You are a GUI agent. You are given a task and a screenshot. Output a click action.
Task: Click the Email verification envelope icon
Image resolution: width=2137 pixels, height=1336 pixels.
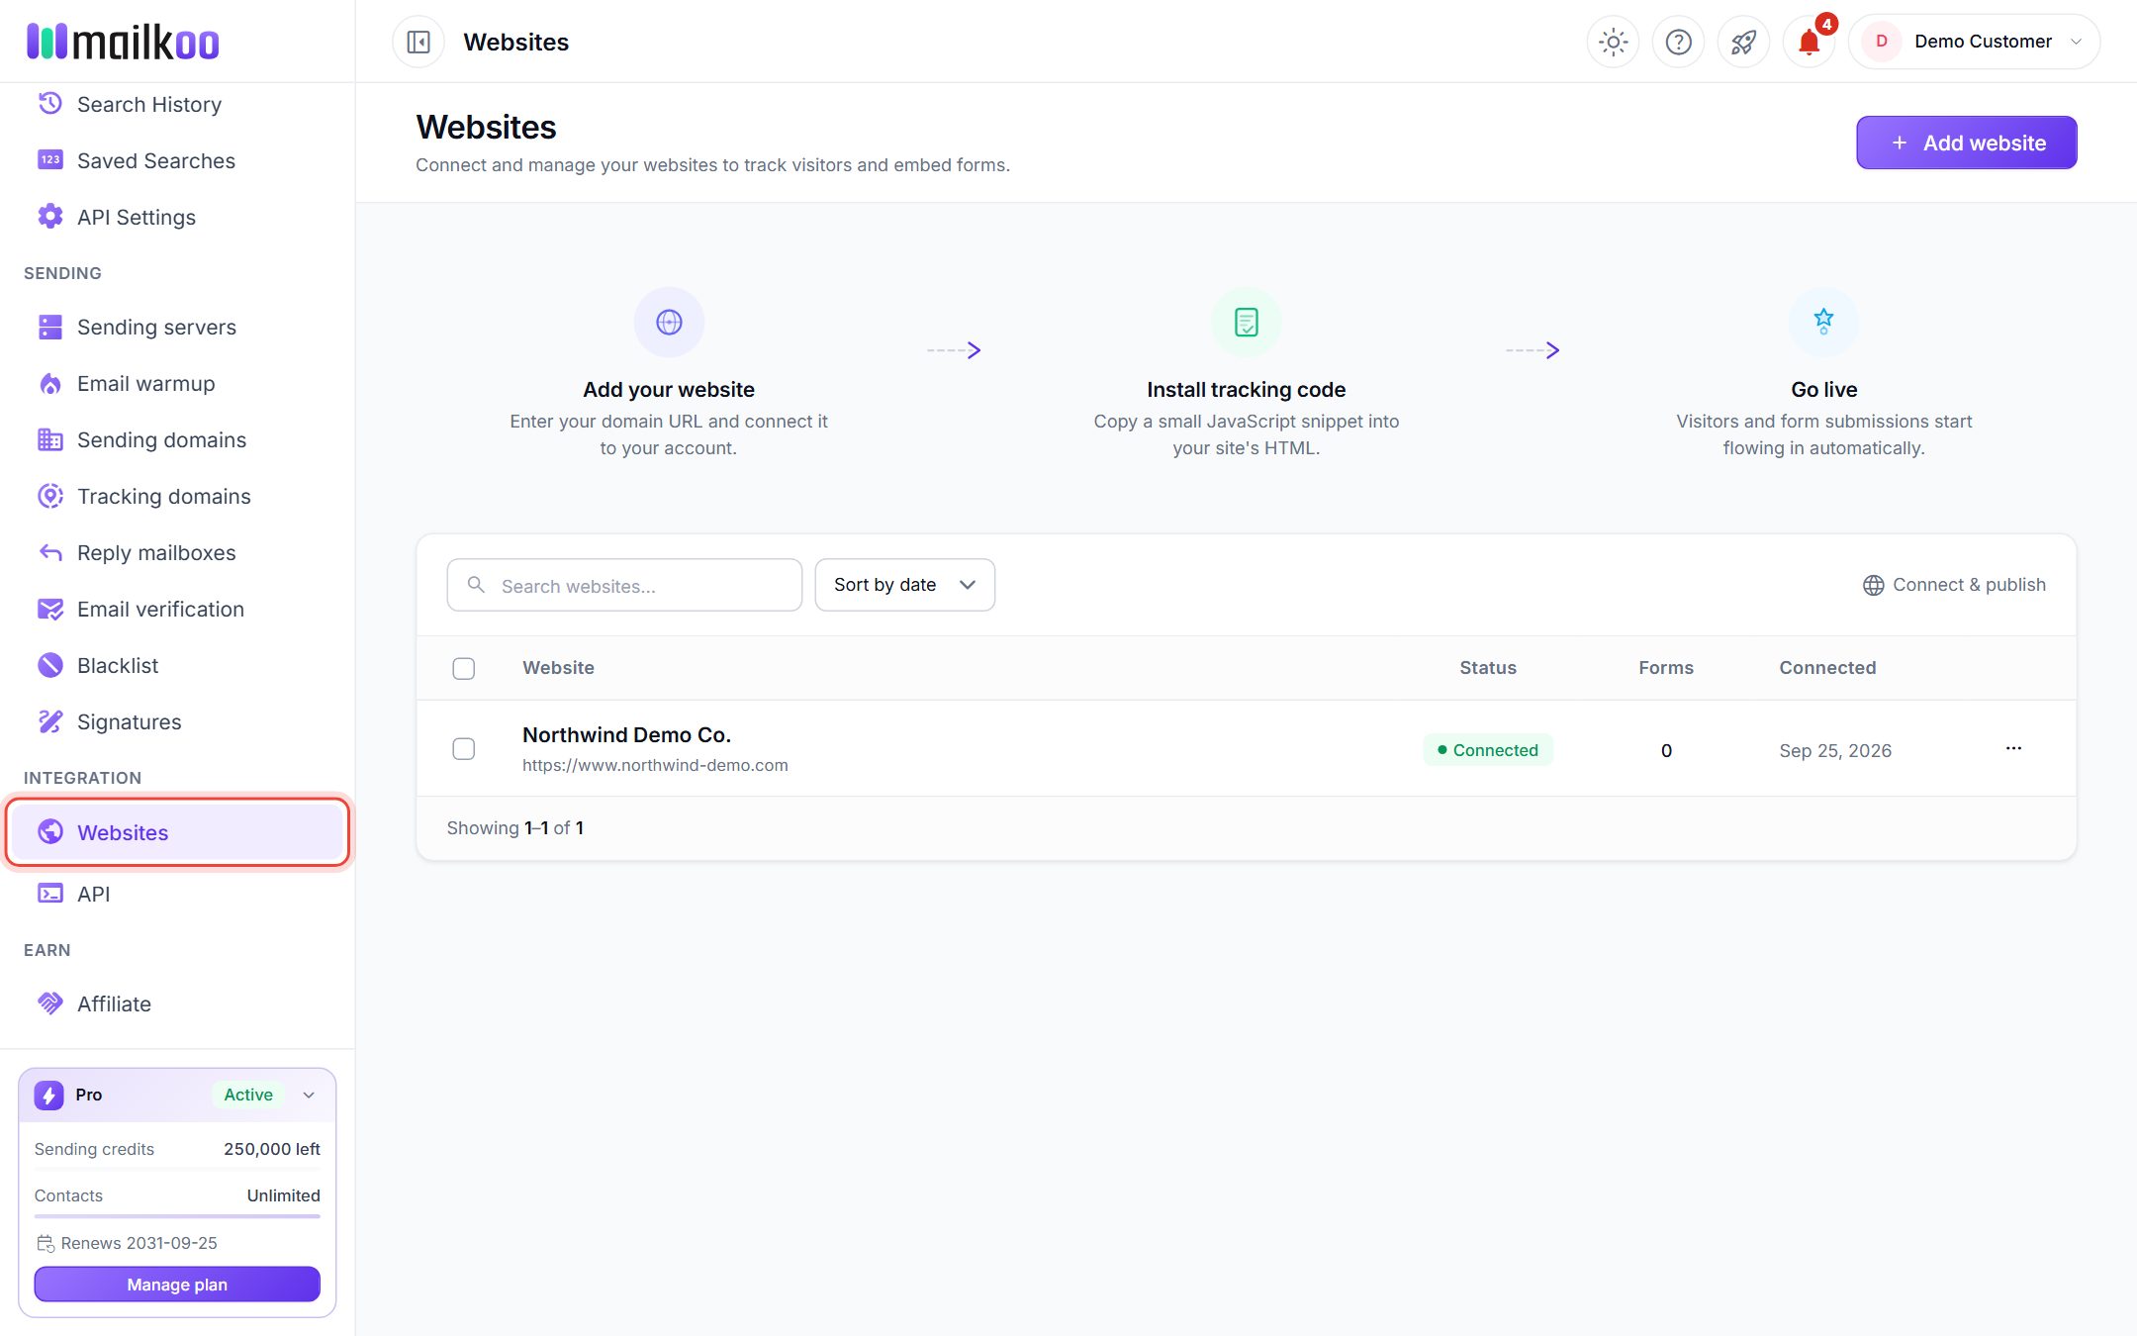coord(50,609)
